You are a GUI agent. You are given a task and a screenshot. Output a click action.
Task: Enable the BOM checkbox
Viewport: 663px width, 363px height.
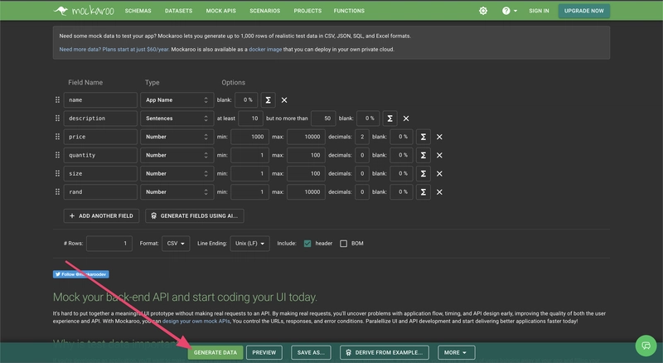click(x=343, y=244)
